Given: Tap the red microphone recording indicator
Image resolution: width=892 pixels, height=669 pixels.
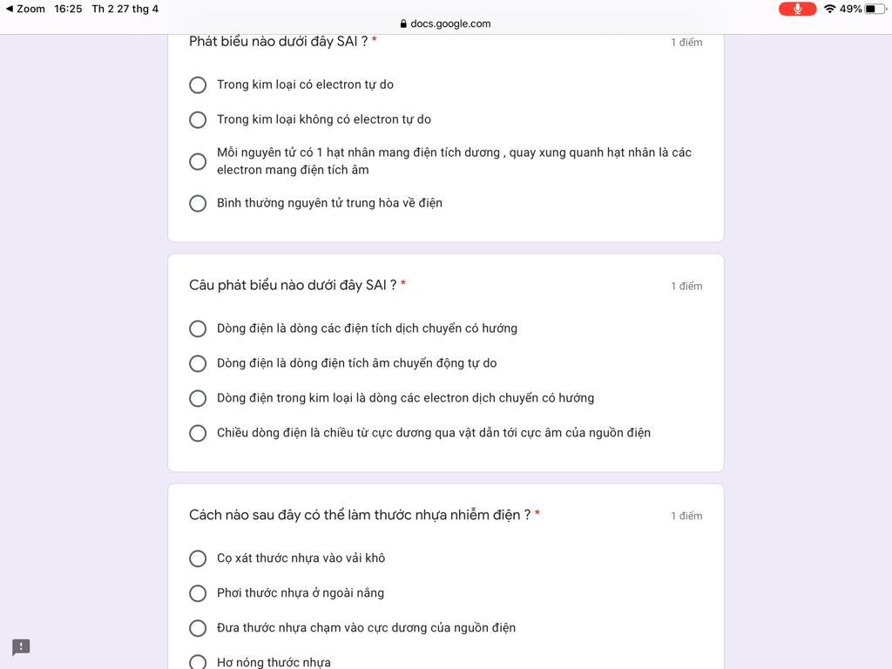Looking at the screenshot, I should [797, 9].
